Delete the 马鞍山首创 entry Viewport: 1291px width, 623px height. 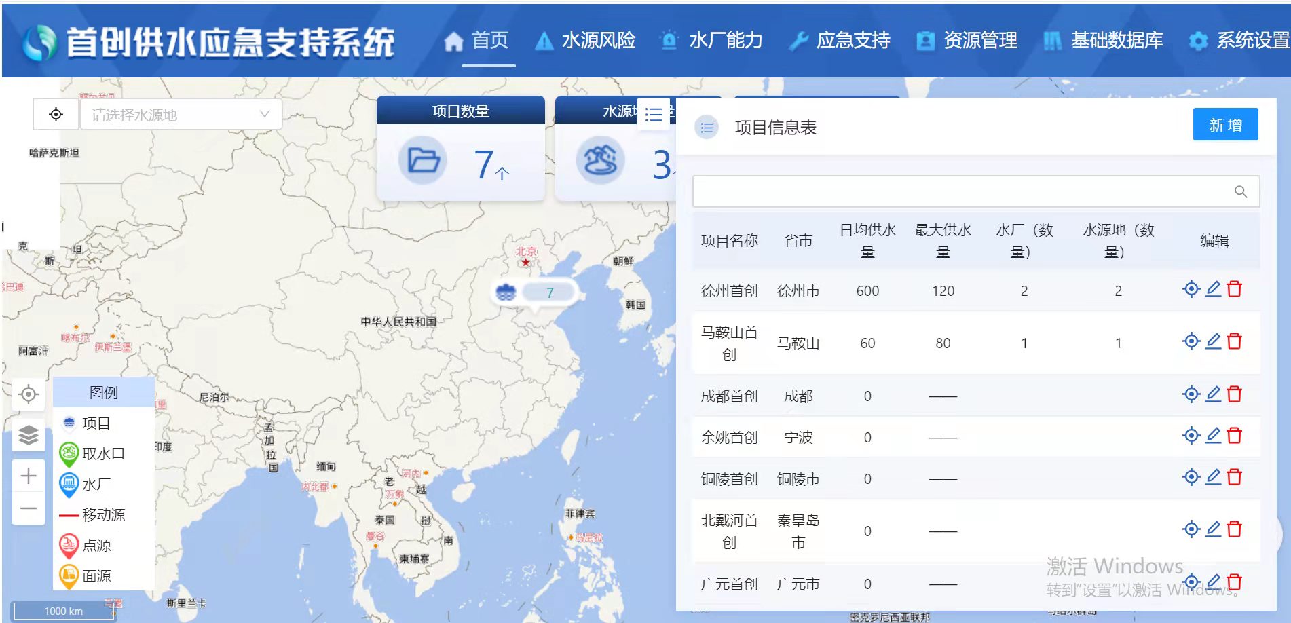tap(1235, 341)
